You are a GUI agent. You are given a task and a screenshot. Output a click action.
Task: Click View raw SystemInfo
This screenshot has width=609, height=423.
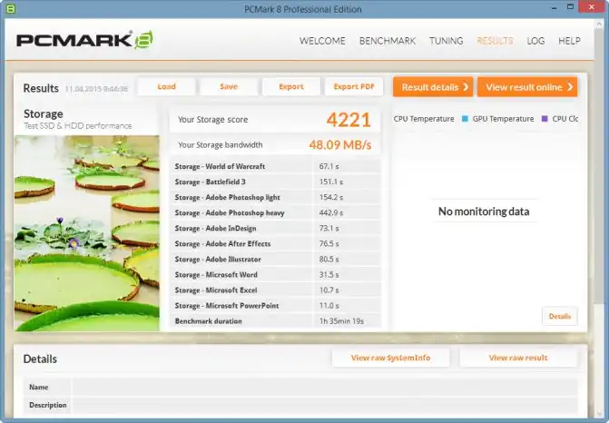click(390, 358)
